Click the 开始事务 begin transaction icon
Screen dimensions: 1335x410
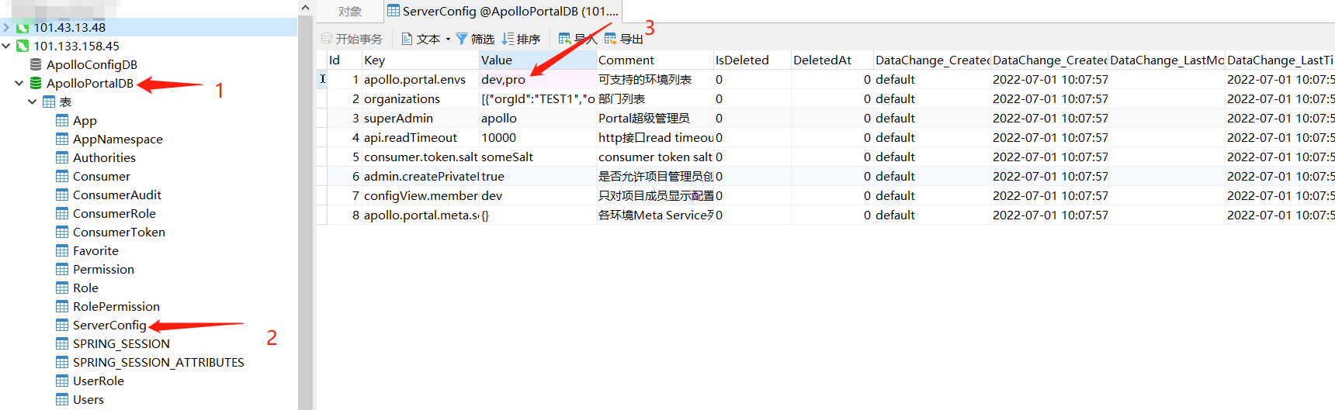coord(327,39)
